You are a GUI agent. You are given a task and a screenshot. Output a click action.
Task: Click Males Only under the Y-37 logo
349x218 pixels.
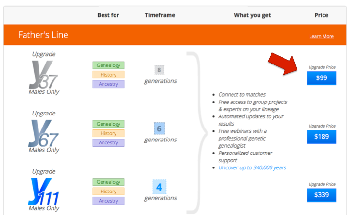44,92
